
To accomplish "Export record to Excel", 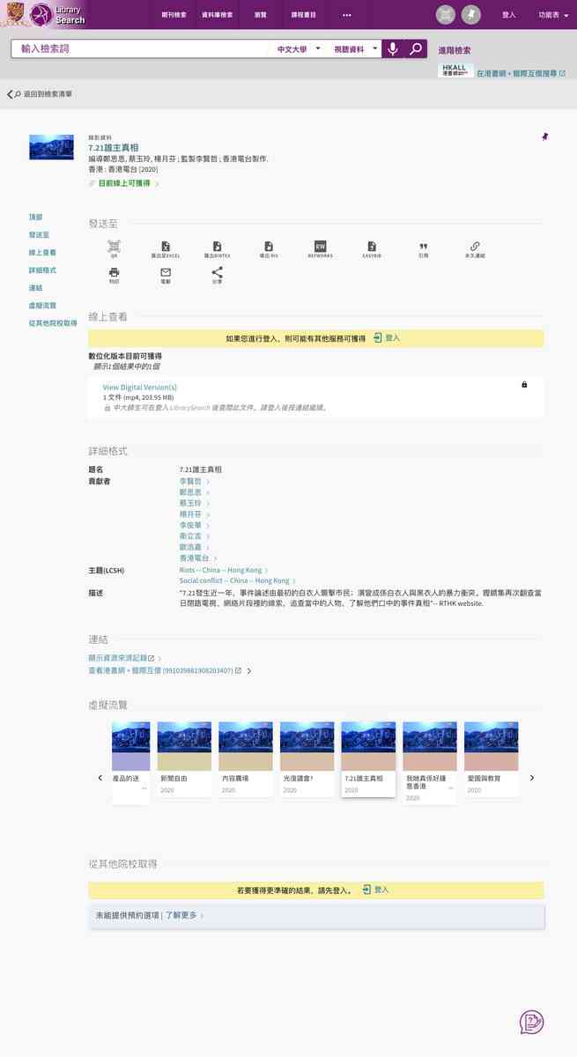I will click(166, 248).
